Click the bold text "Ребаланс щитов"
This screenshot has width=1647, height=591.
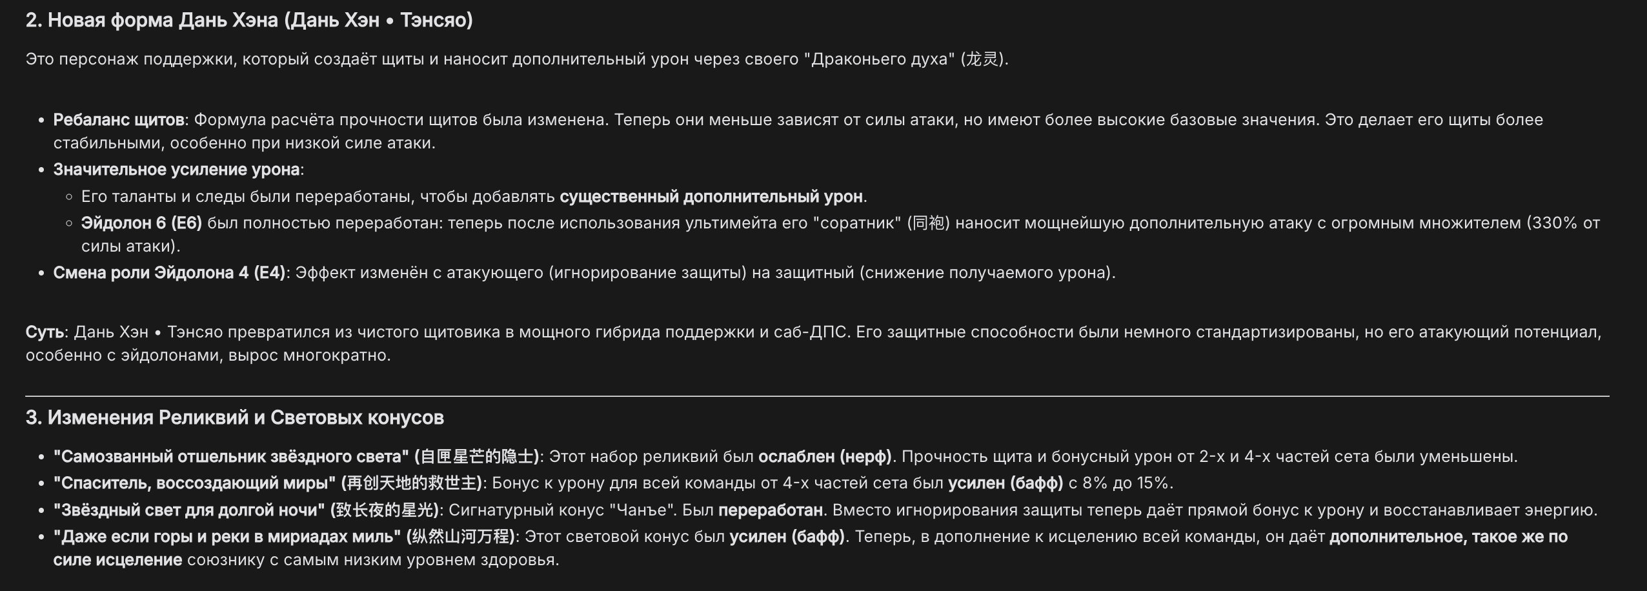click(x=119, y=120)
